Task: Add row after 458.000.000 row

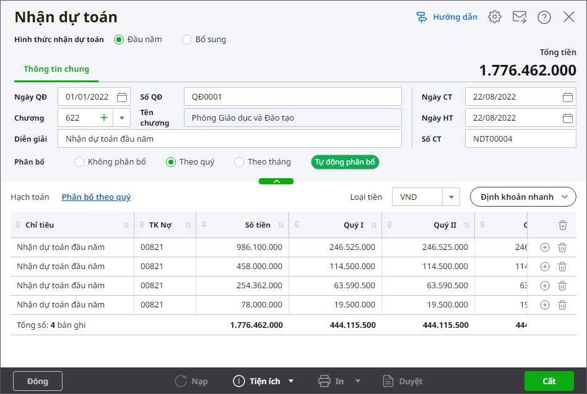Action: tap(545, 267)
